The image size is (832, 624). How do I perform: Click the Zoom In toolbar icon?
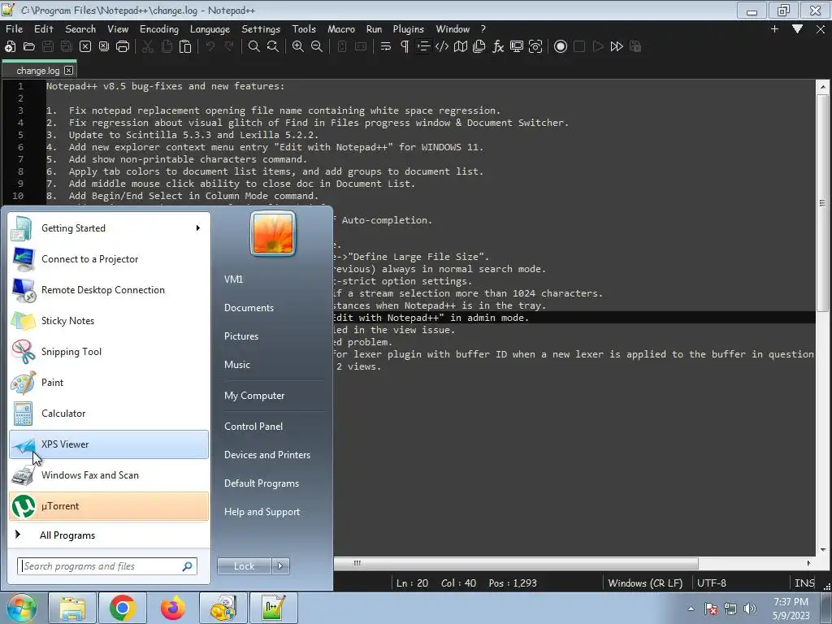point(297,46)
